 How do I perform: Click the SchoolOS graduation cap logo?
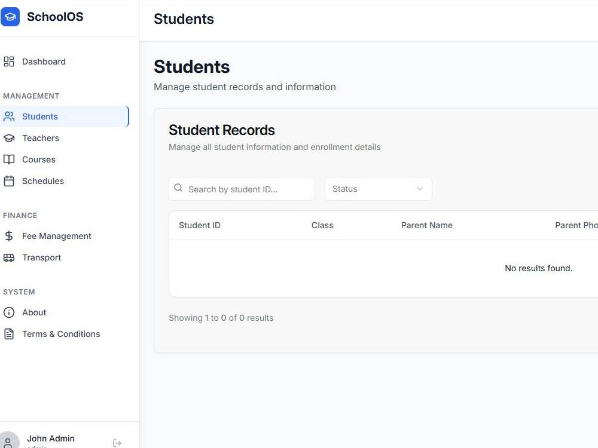tap(10, 17)
